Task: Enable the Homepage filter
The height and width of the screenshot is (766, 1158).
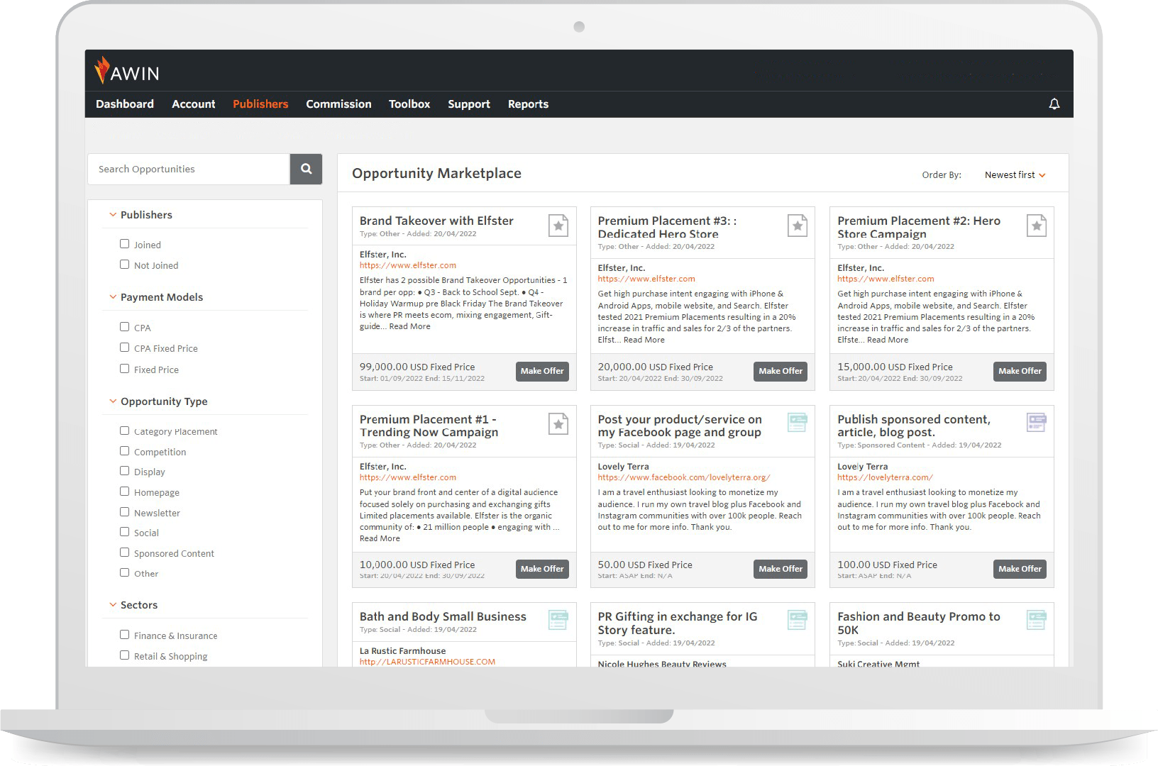Action: coord(125,492)
